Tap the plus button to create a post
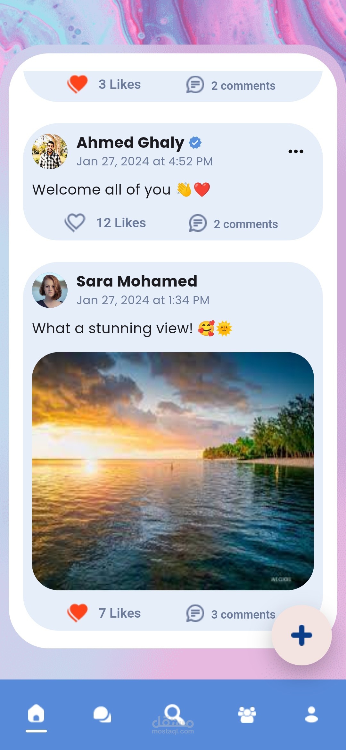This screenshot has height=750, width=346. [x=301, y=635]
